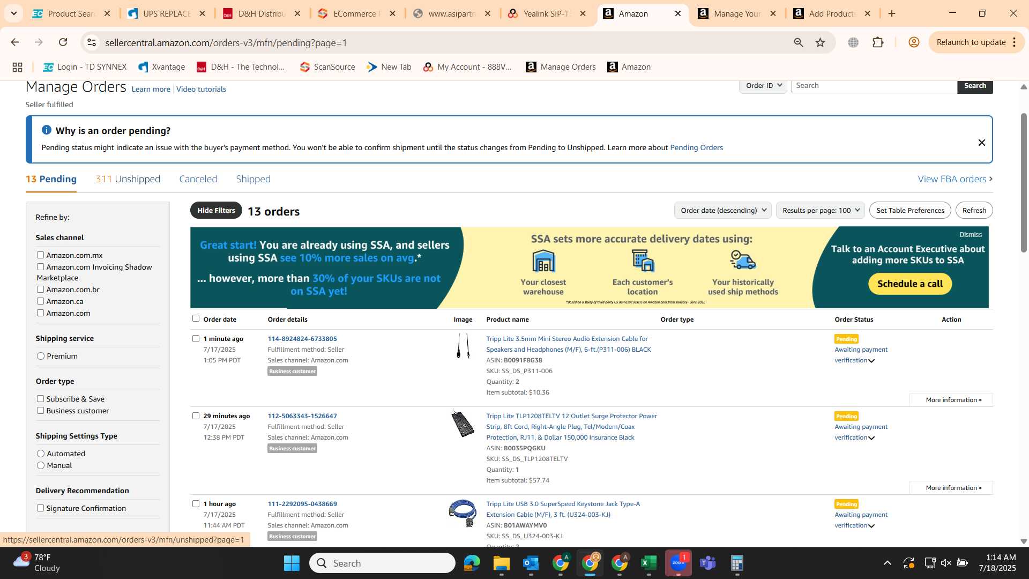1029x579 pixels.
Task: Expand payment verification for order 112-5063343-1526647
Action: pos(871,438)
